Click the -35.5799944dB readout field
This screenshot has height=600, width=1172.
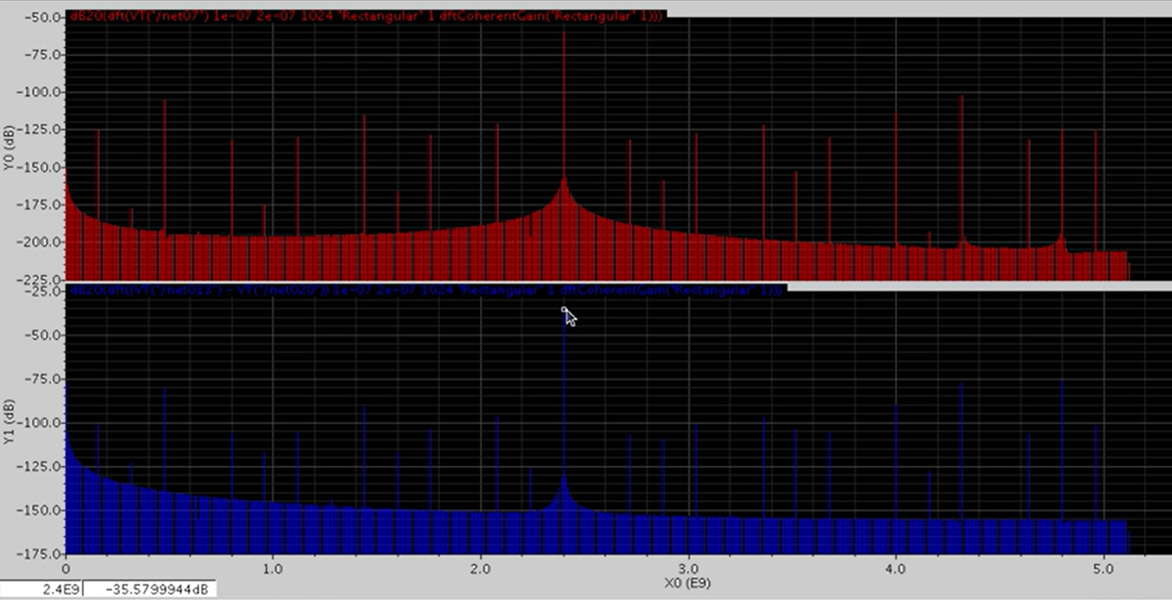150,589
